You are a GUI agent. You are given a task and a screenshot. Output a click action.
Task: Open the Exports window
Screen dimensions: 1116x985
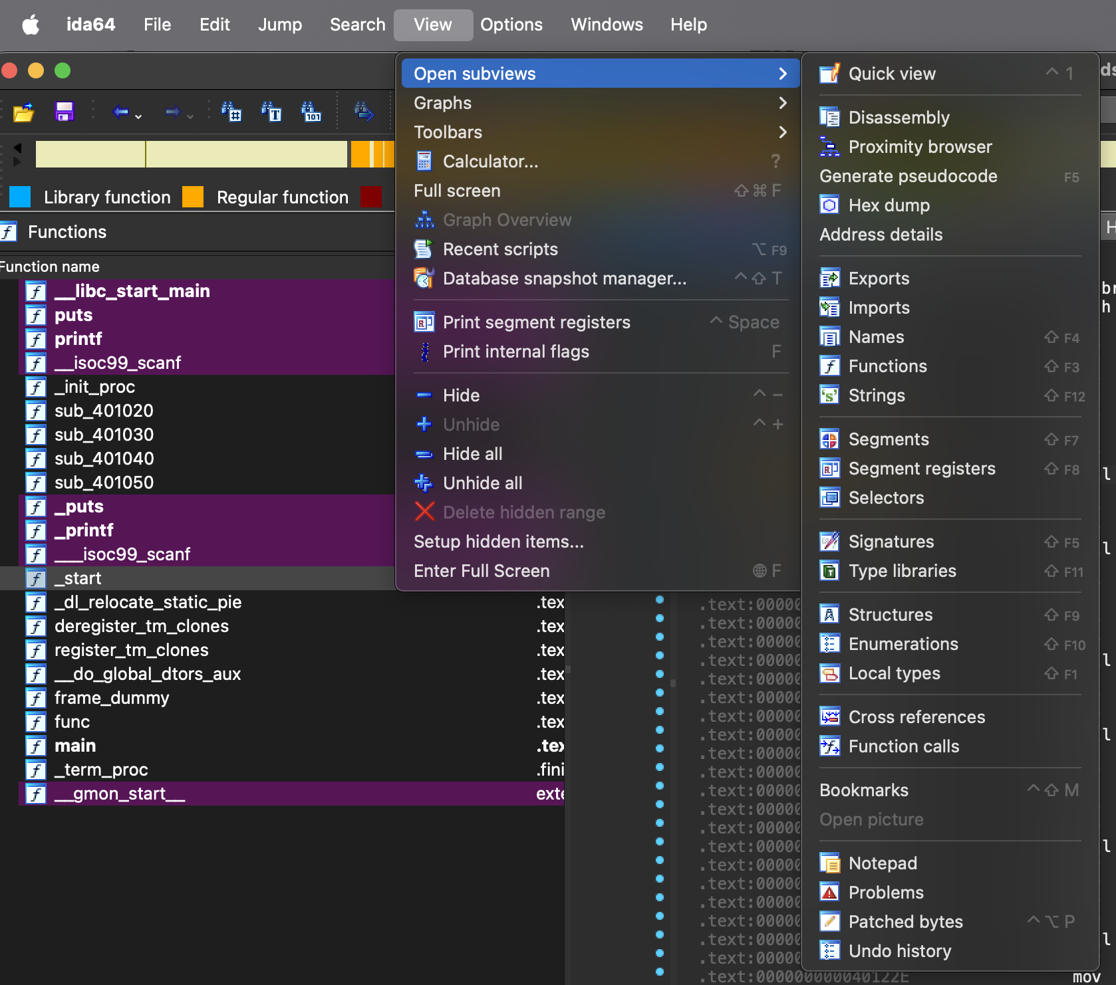click(950, 278)
